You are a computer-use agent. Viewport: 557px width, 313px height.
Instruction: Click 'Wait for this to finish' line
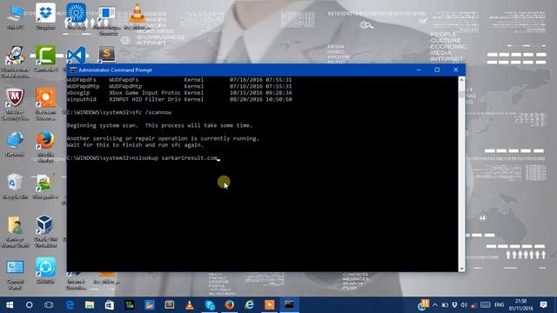pos(135,145)
